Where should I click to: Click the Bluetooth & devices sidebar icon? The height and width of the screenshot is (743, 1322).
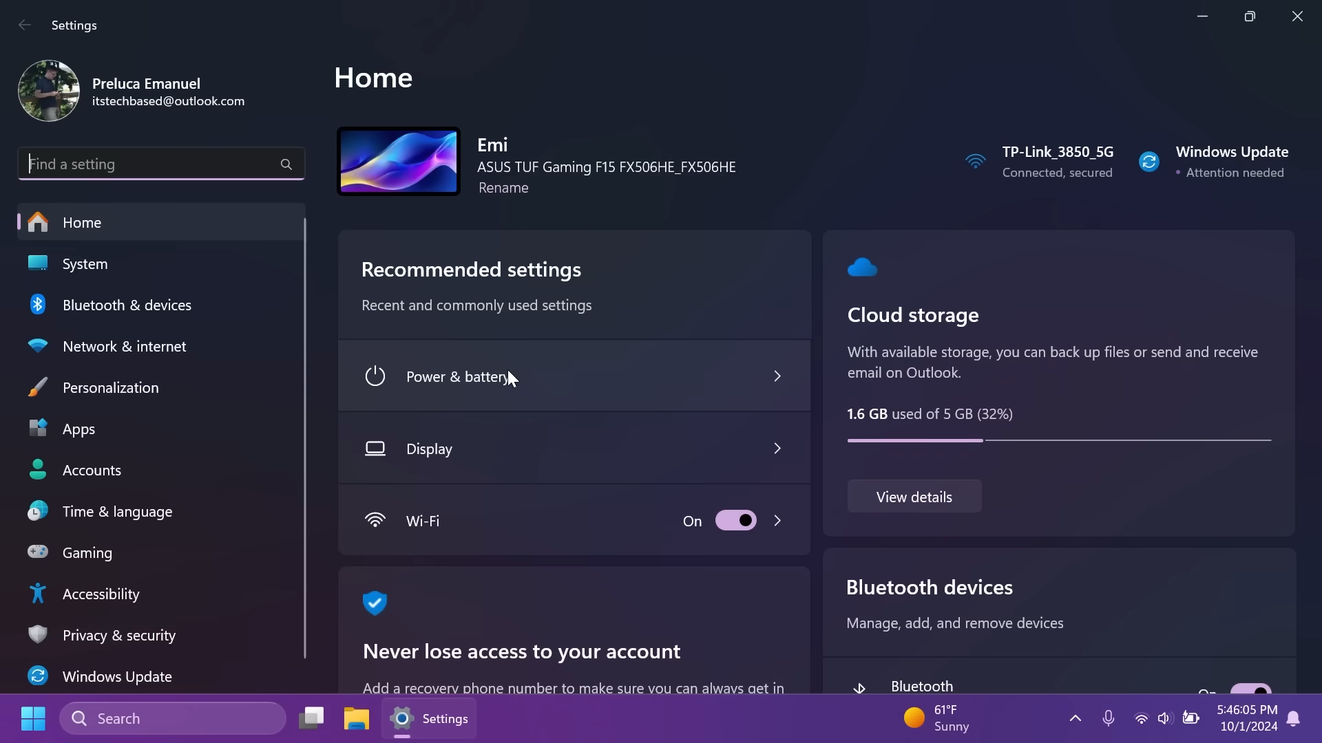point(38,305)
